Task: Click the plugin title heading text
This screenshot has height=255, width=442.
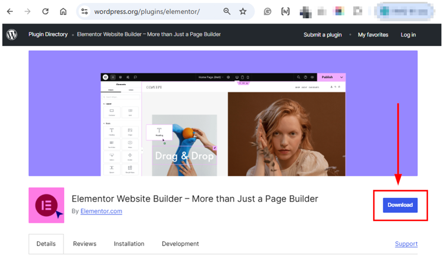Action: point(195,199)
